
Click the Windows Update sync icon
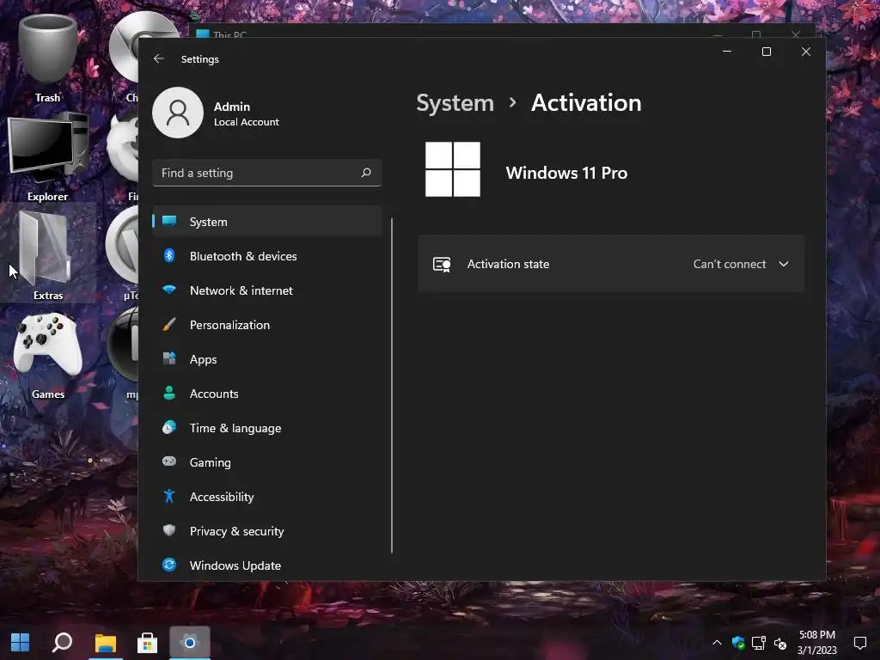pos(169,565)
